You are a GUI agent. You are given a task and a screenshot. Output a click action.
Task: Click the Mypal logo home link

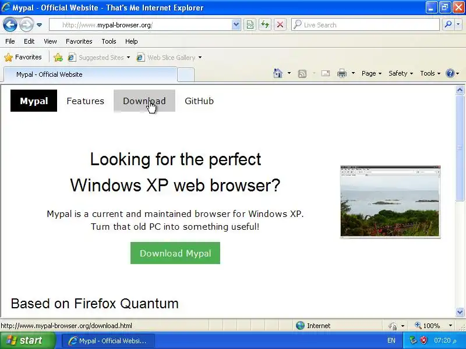tap(34, 101)
